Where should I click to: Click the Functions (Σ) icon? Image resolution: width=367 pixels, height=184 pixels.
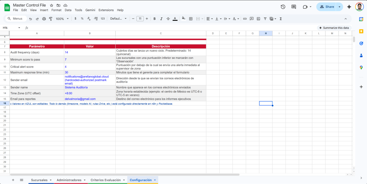click(x=280, y=19)
